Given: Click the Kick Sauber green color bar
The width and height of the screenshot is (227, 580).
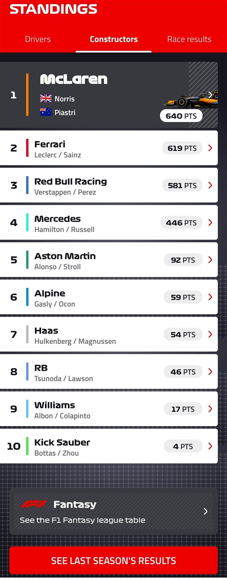Looking at the screenshot, I should pyautogui.click(x=27, y=446).
